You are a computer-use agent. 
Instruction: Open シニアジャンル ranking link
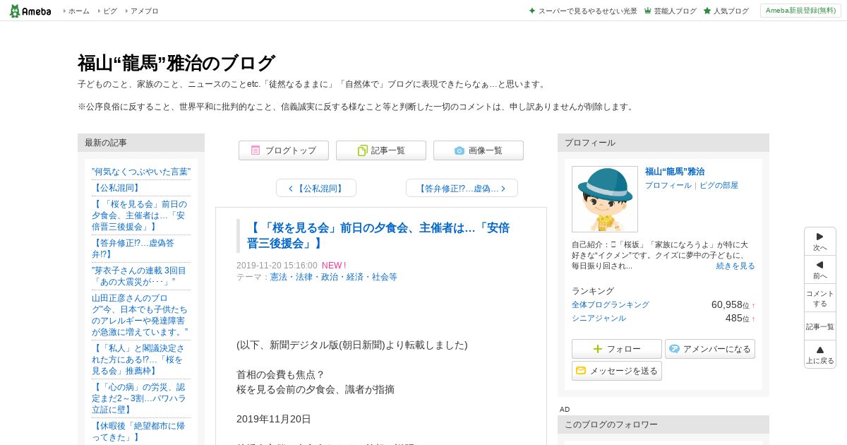tap(599, 318)
